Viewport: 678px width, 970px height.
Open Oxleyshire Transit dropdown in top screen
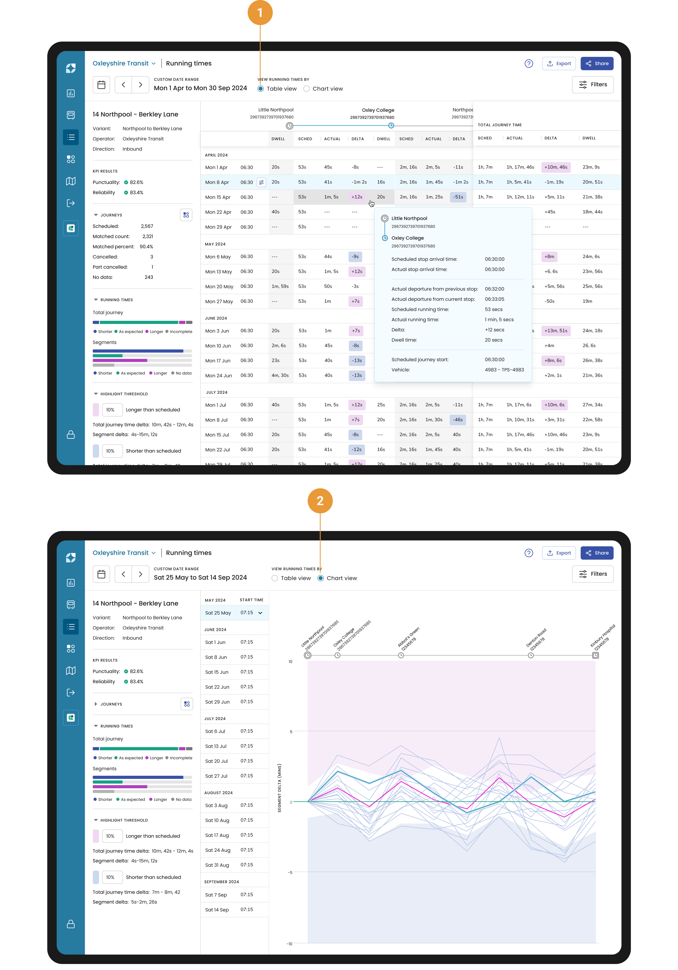point(124,63)
